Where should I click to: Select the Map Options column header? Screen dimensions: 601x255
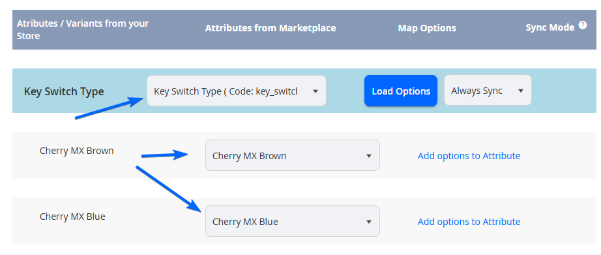(427, 28)
